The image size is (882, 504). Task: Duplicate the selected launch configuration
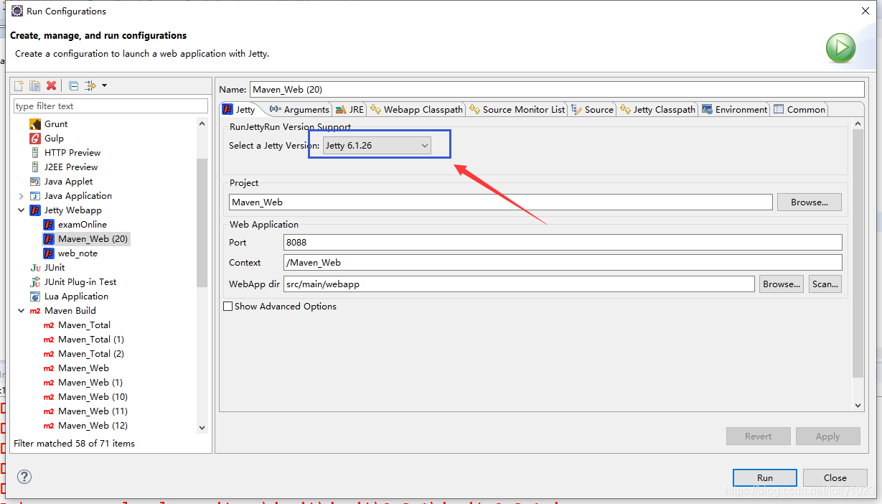[34, 85]
